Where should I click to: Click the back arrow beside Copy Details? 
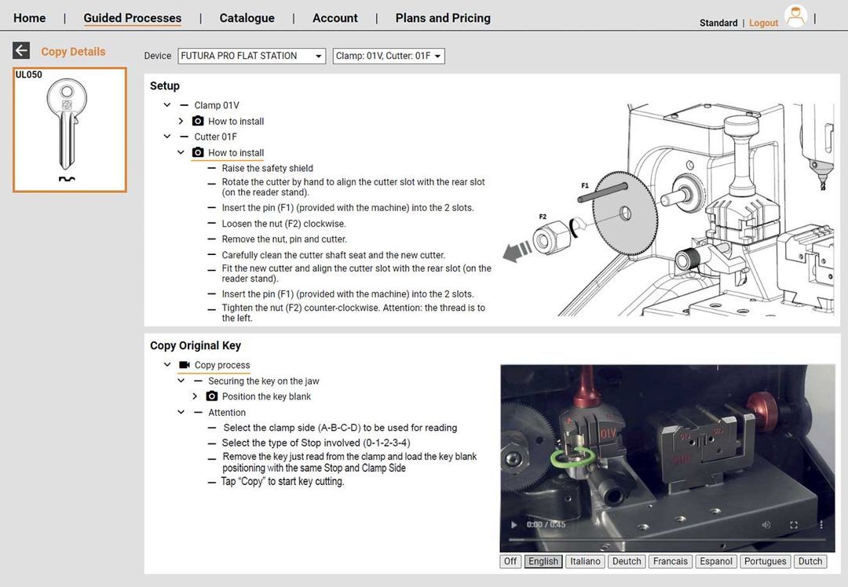click(x=20, y=50)
